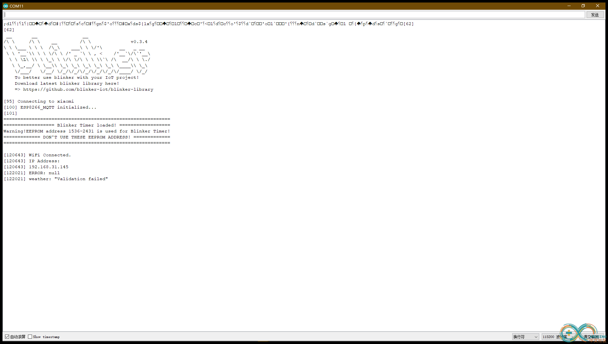Click the blinker-library GitHub URL text
The width and height of the screenshot is (608, 344).
(88, 89)
